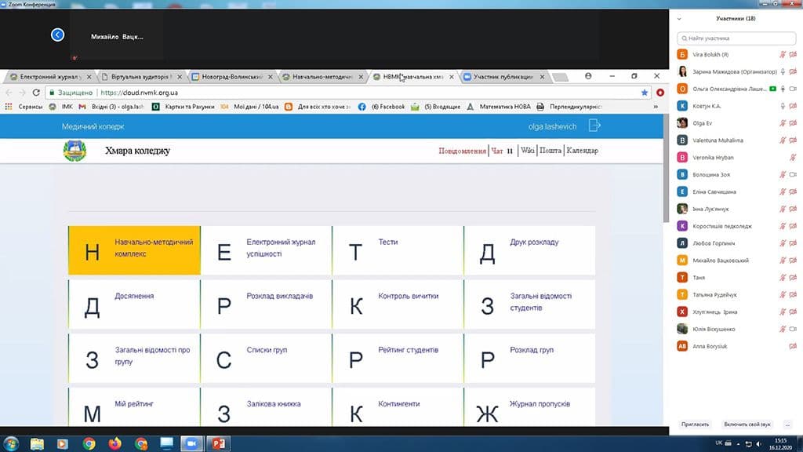Switch to the Навчально-методичн tab
Screen dimensions: 803x452
pyautogui.click(x=322, y=77)
